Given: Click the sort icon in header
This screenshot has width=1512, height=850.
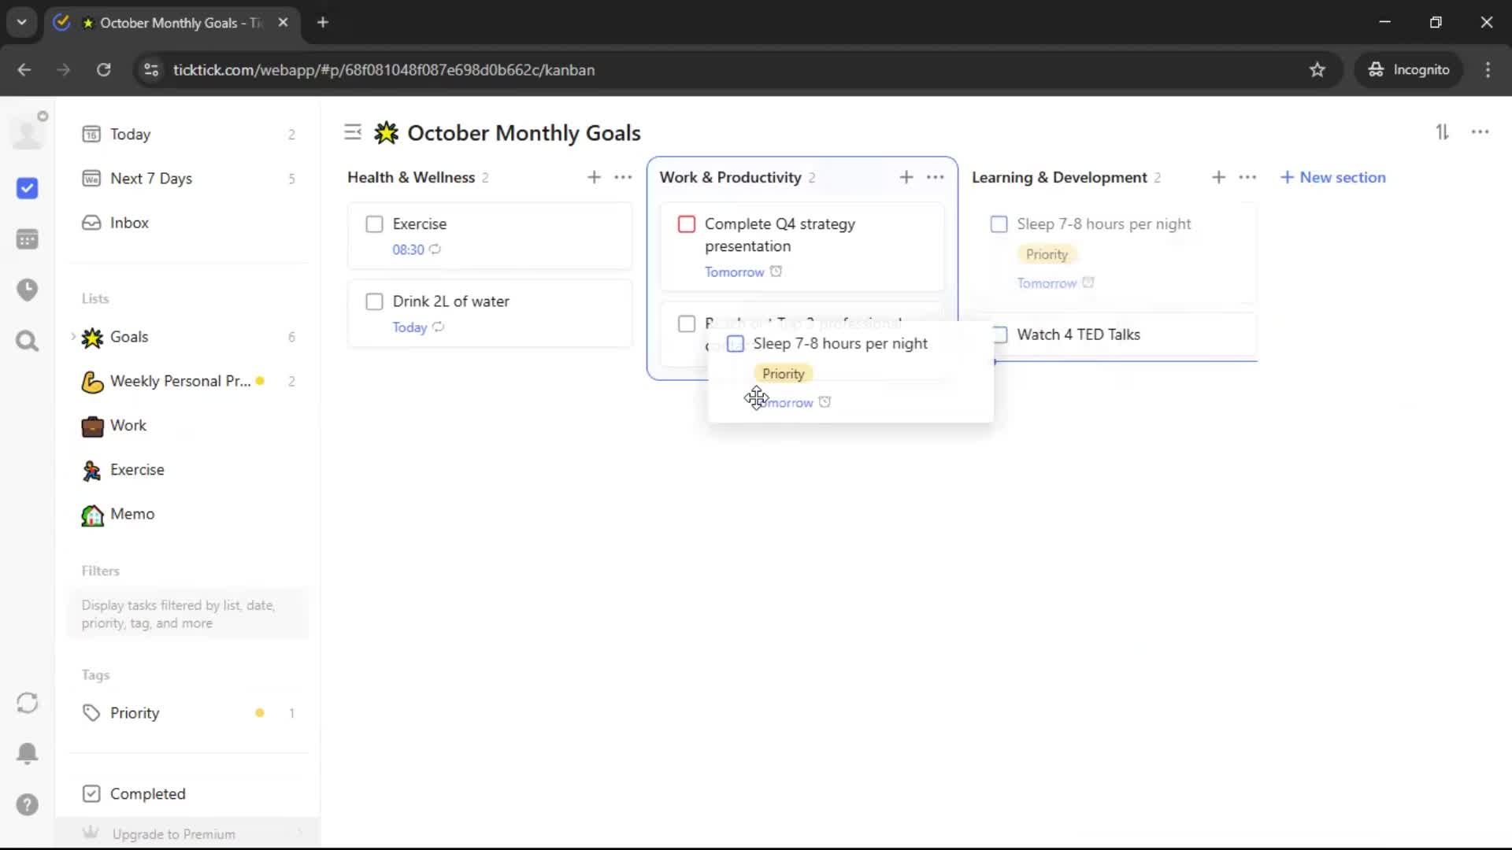Looking at the screenshot, I should click(x=1442, y=132).
